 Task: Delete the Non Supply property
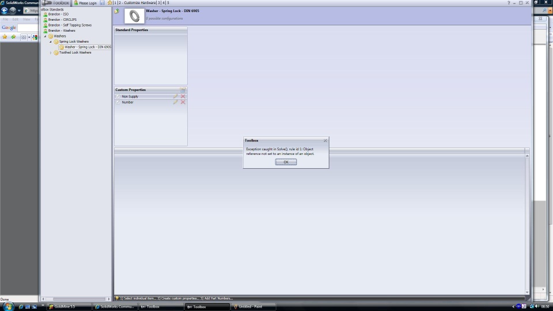183,96
